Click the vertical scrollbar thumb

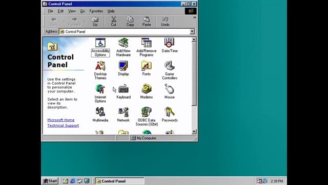(194, 74)
